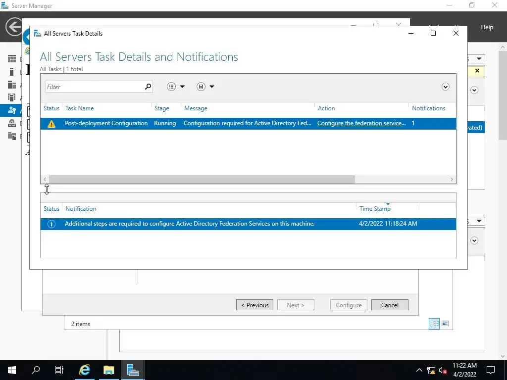The width and height of the screenshot is (507, 380).
Task: Click the blue info icon on notification row
Action: pyautogui.click(x=51, y=224)
